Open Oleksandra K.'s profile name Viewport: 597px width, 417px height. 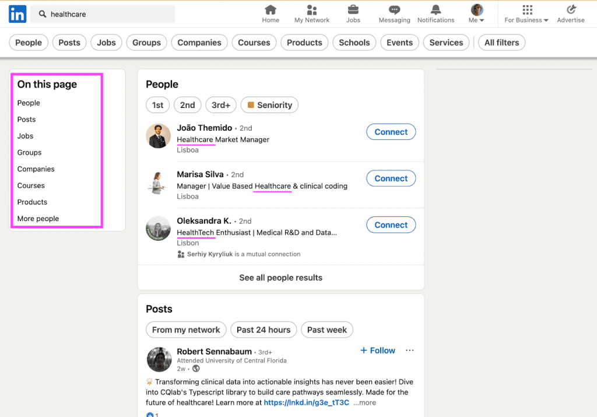click(204, 221)
